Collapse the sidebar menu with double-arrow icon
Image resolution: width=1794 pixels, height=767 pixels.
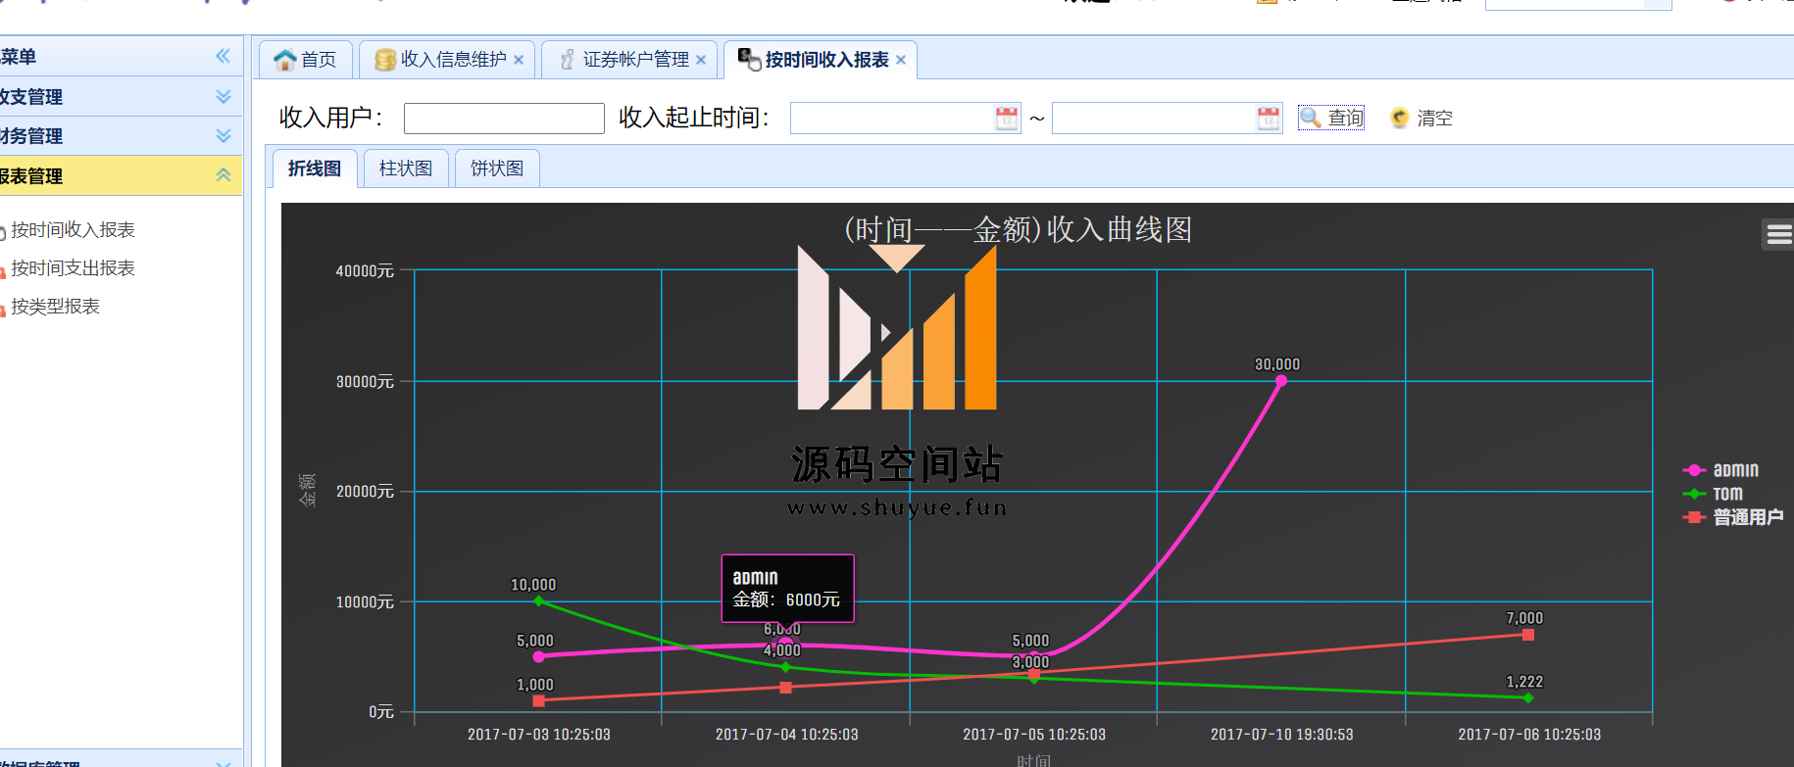224,56
